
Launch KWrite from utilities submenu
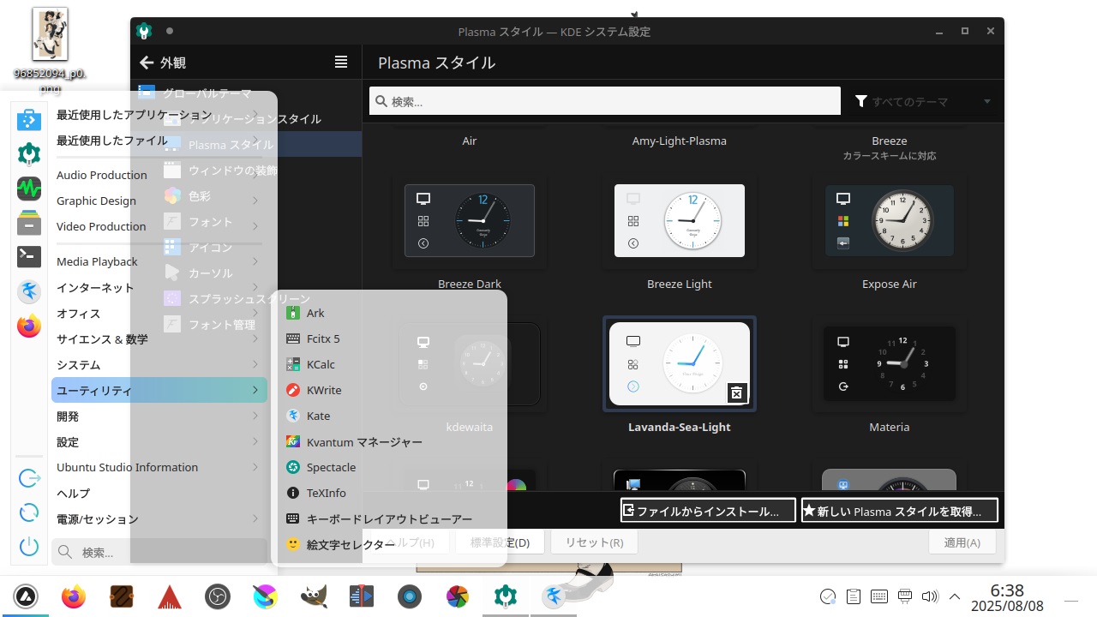pyautogui.click(x=390, y=390)
